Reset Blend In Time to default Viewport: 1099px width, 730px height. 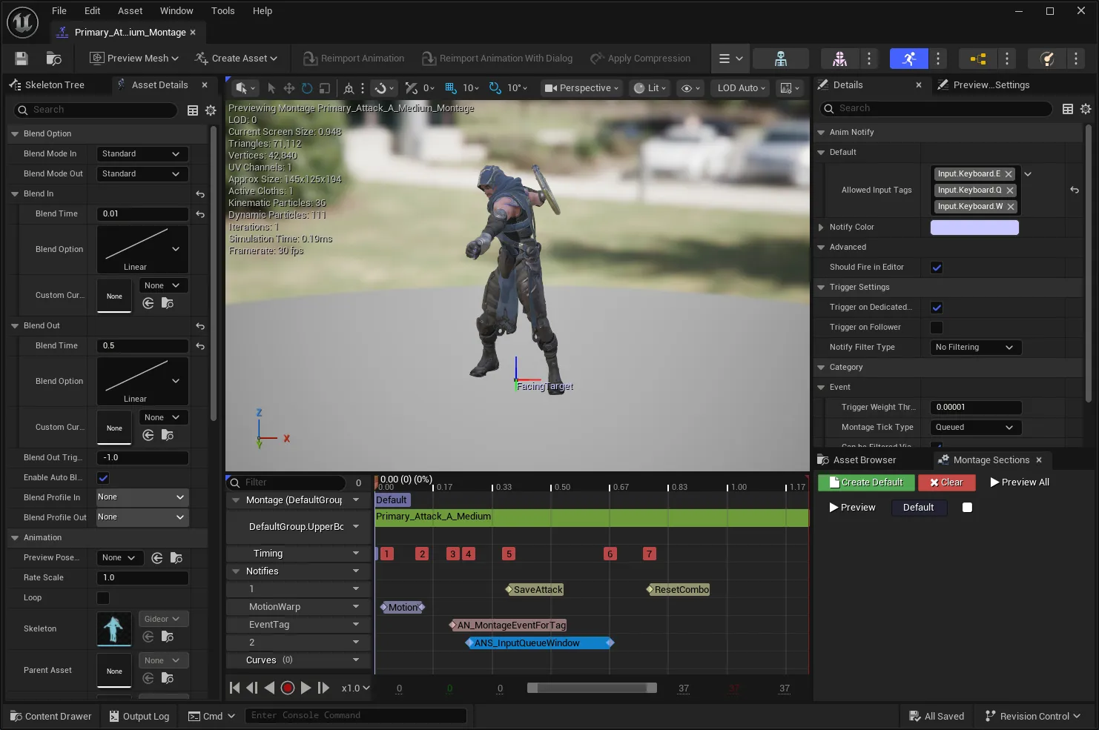point(200,214)
